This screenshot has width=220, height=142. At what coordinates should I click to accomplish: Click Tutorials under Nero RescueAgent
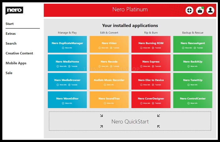click(198, 48)
